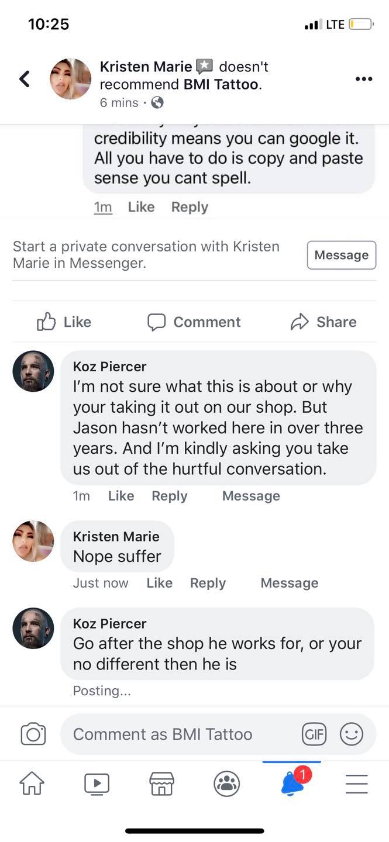Tap the camera icon to attach photo
This screenshot has width=389, height=842.
[33, 734]
